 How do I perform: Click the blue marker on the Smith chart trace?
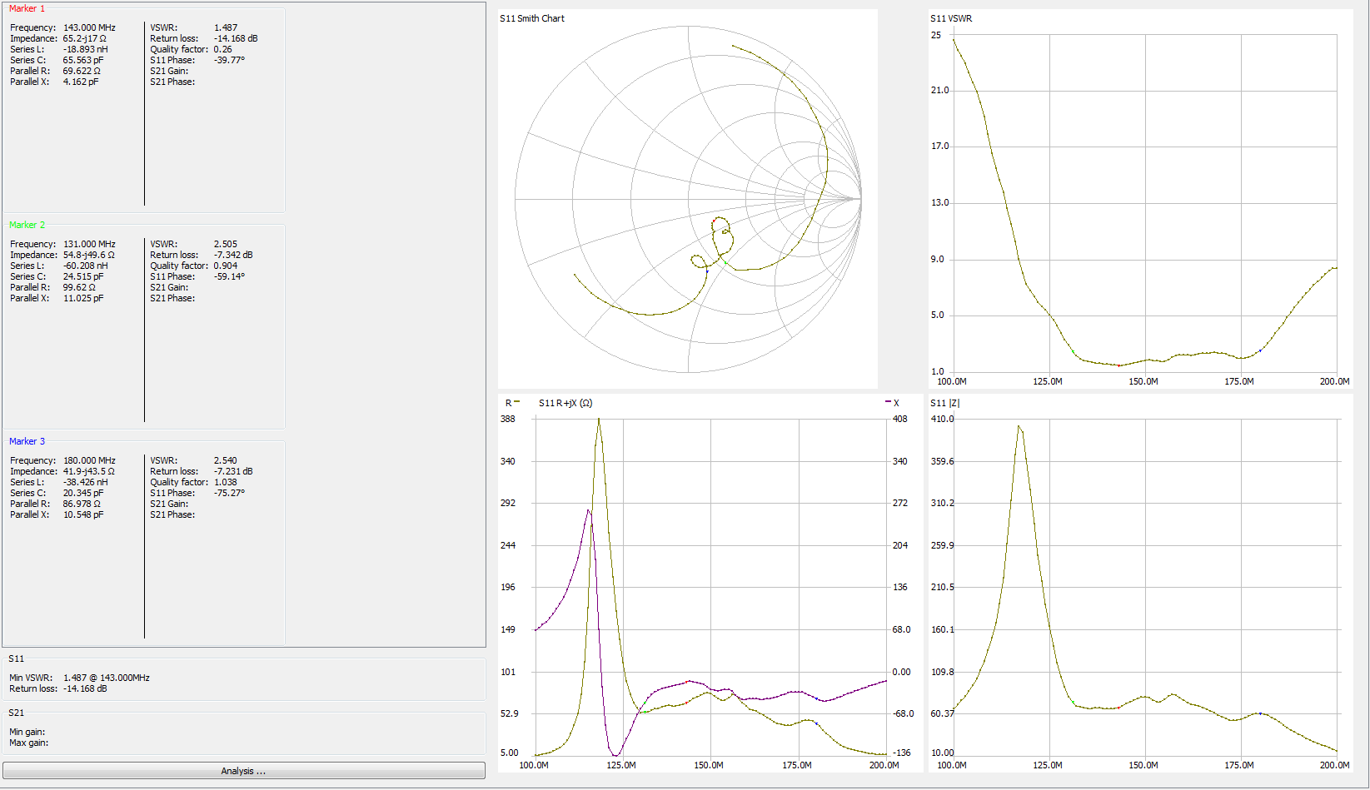point(707,271)
